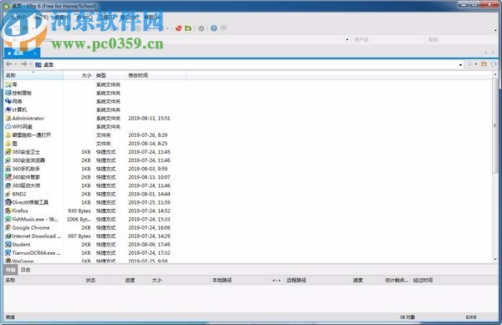Click the 38 对象 status text
Image resolution: width=502 pixels, height=325 pixels.
tap(407, 317)
